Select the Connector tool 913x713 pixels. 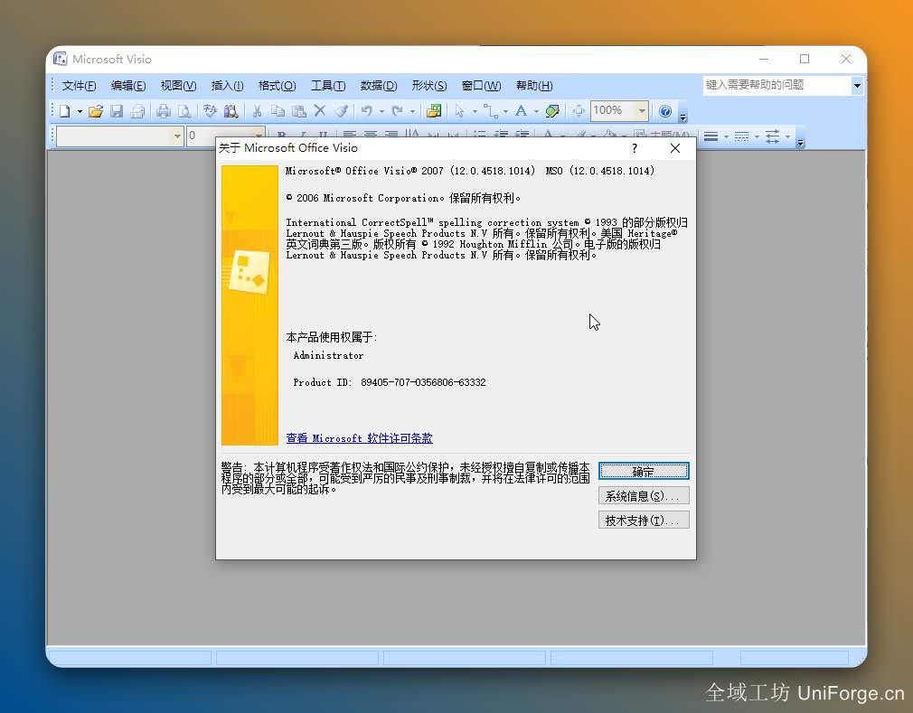(x=490, y=110)
